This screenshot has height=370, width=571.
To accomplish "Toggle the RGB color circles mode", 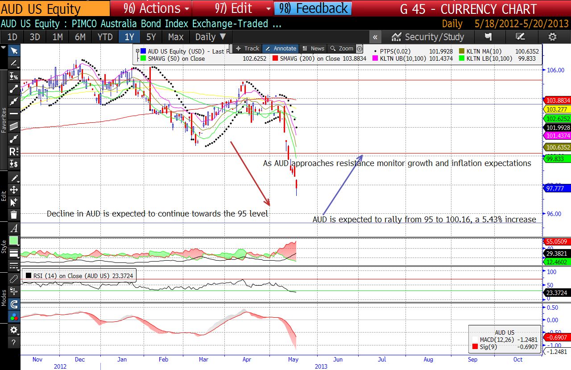I will [x=14, y=317].
